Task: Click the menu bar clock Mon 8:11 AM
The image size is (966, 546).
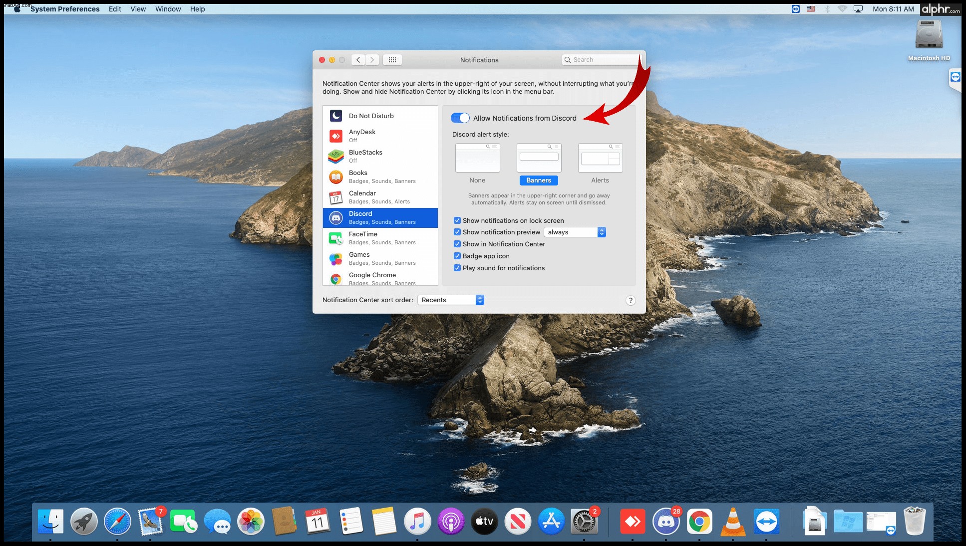Action: tap(893, 9)
